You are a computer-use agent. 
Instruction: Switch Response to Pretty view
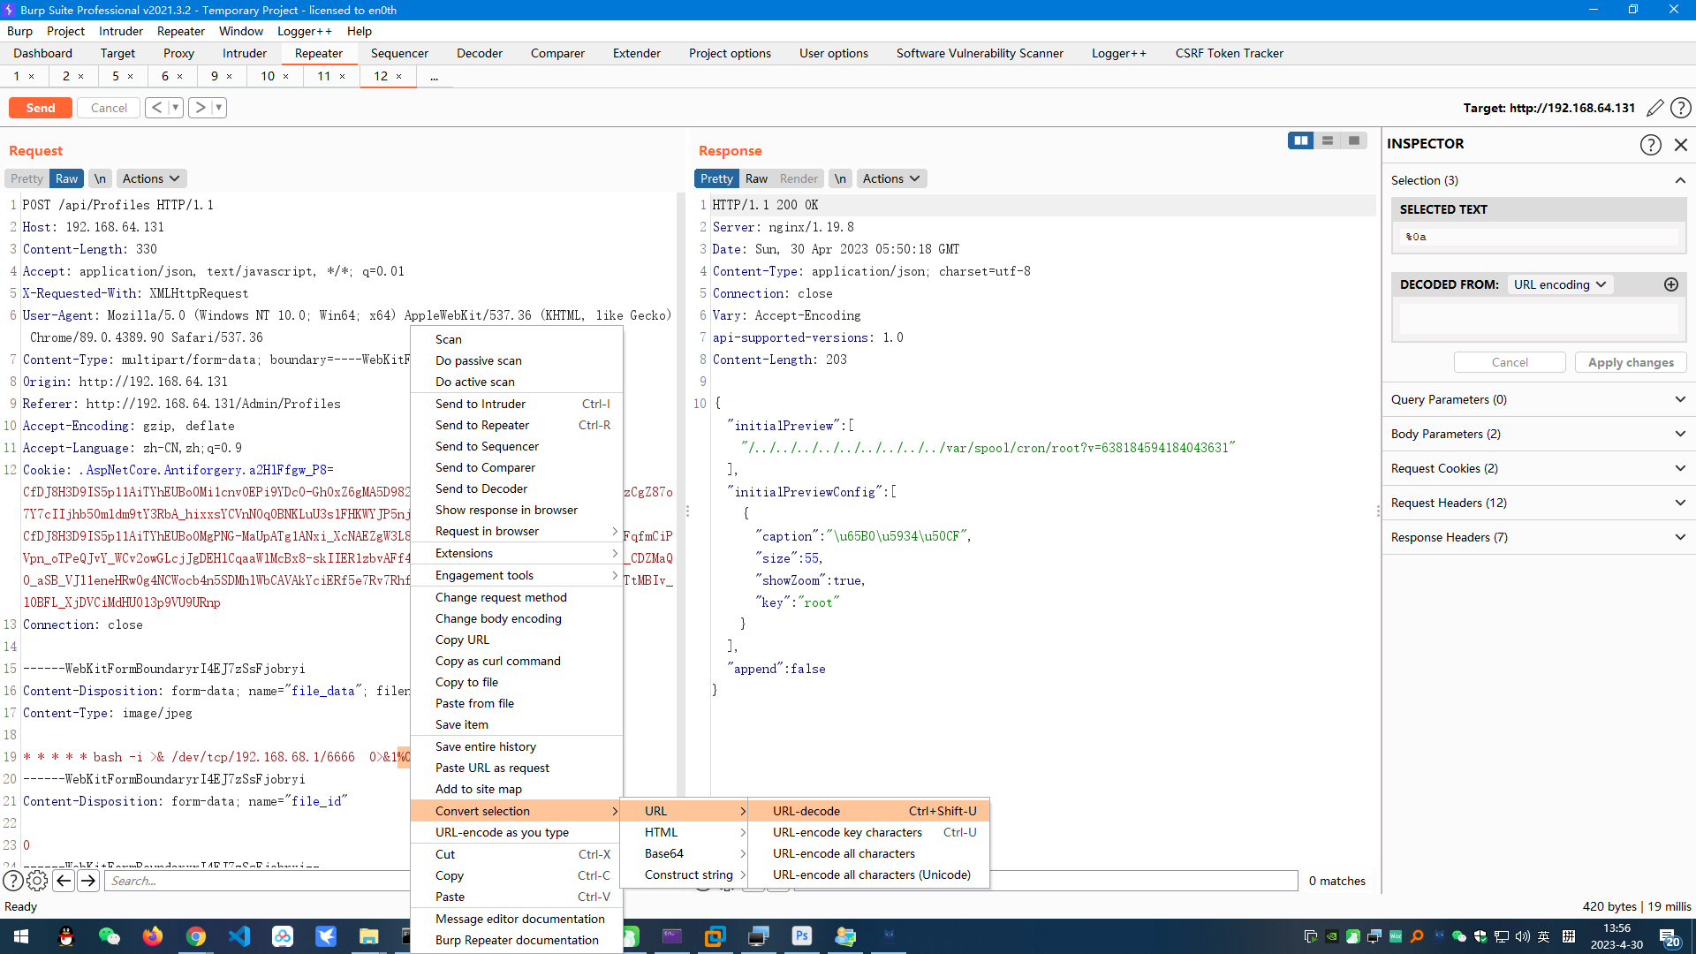pos(716,178)
